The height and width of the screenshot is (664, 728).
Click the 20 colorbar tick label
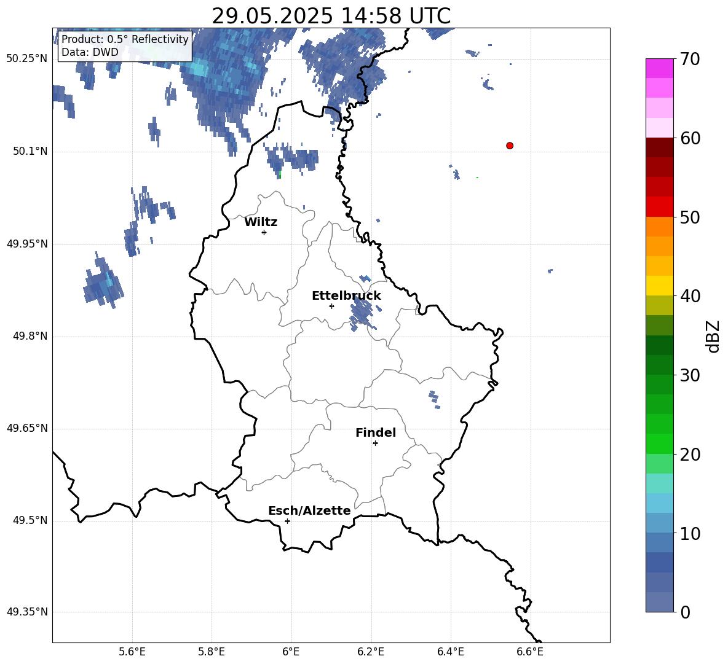pos(690,454)
